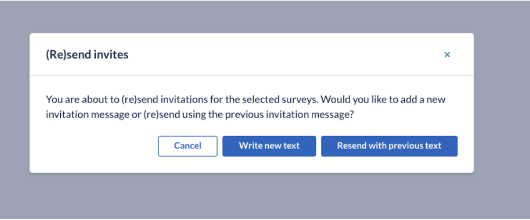Close the (Re)send invites dialog with X
Viewport: 530px width, 220px height.
[x=447, y=55]
